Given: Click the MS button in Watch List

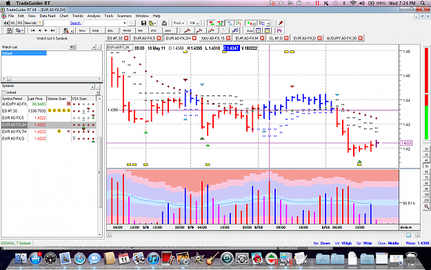Looking at the screenshot, I should [72, 47].
